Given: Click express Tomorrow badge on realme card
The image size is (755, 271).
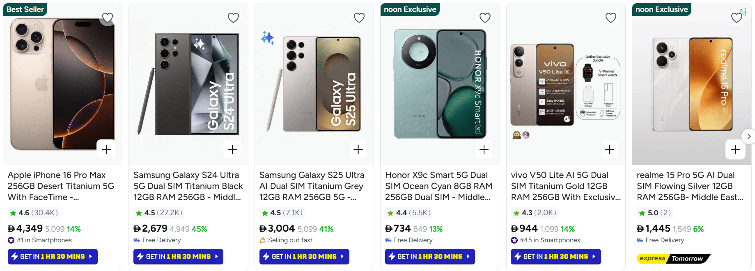Looking at the screenshot, I should tap(673, 258).
